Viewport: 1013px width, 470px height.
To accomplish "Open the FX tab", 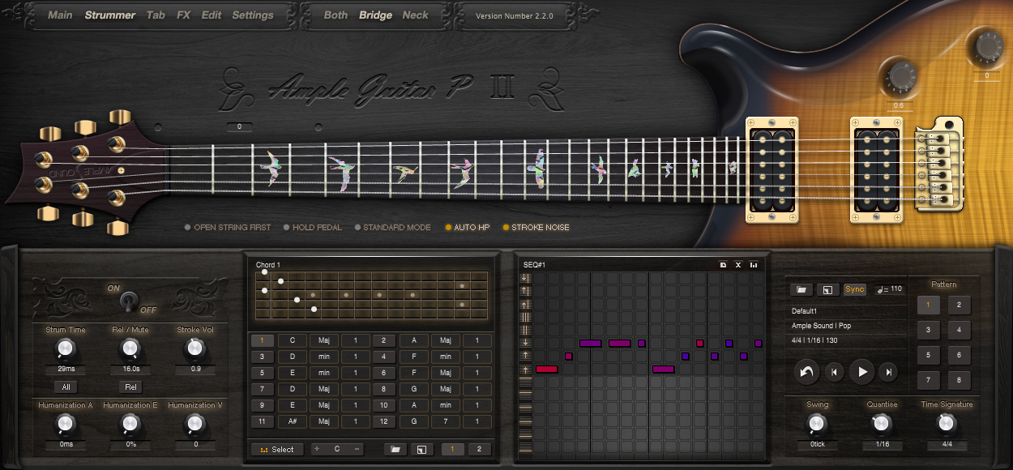I will click(x=184, y=15).
